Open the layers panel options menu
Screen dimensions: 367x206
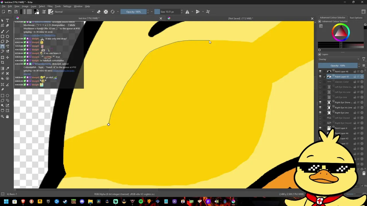(x=364, y=66)
